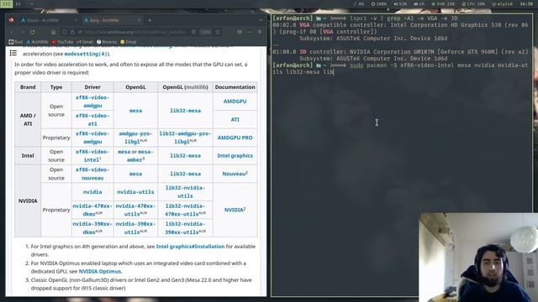Open the lib32-amdgpu-pro-libgl package link
The width and height of the screenshot is (538, 302).
click(x=185, y=138)
